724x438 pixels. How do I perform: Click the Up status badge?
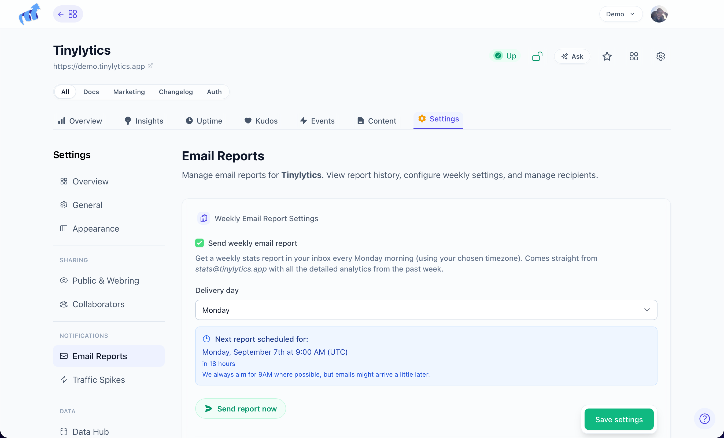click(x=505, y=56)
